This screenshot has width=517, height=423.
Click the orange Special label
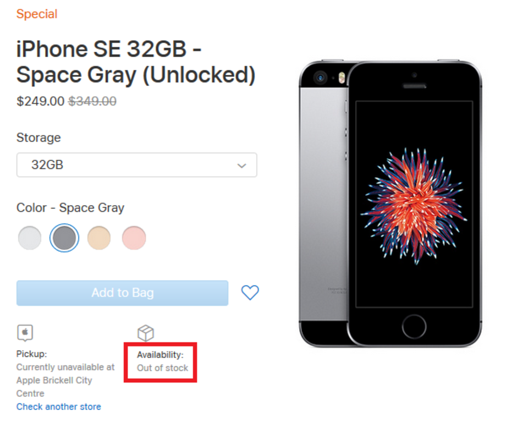[37, 14]
